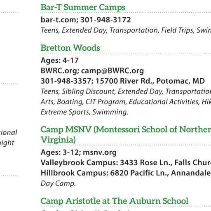The width and height of the screenshot is (211, 211).
Task: Click the phone number 301-948-3172
Action: pyautogui.click(x=105, y=20)
